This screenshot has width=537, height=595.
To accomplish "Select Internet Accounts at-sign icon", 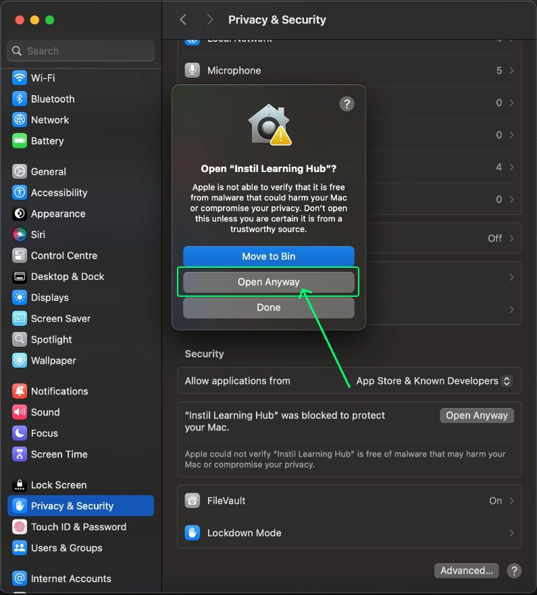I will 20,578.
